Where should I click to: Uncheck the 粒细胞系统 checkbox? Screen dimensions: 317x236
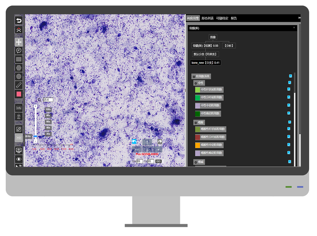(290, 76)
